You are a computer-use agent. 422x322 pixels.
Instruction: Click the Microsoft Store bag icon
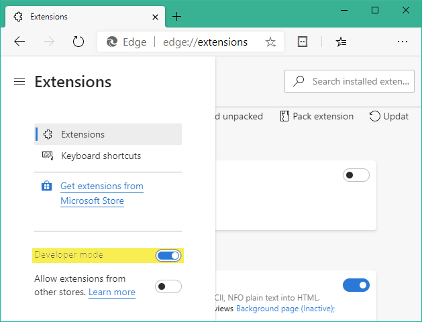(x=46, y=186)
